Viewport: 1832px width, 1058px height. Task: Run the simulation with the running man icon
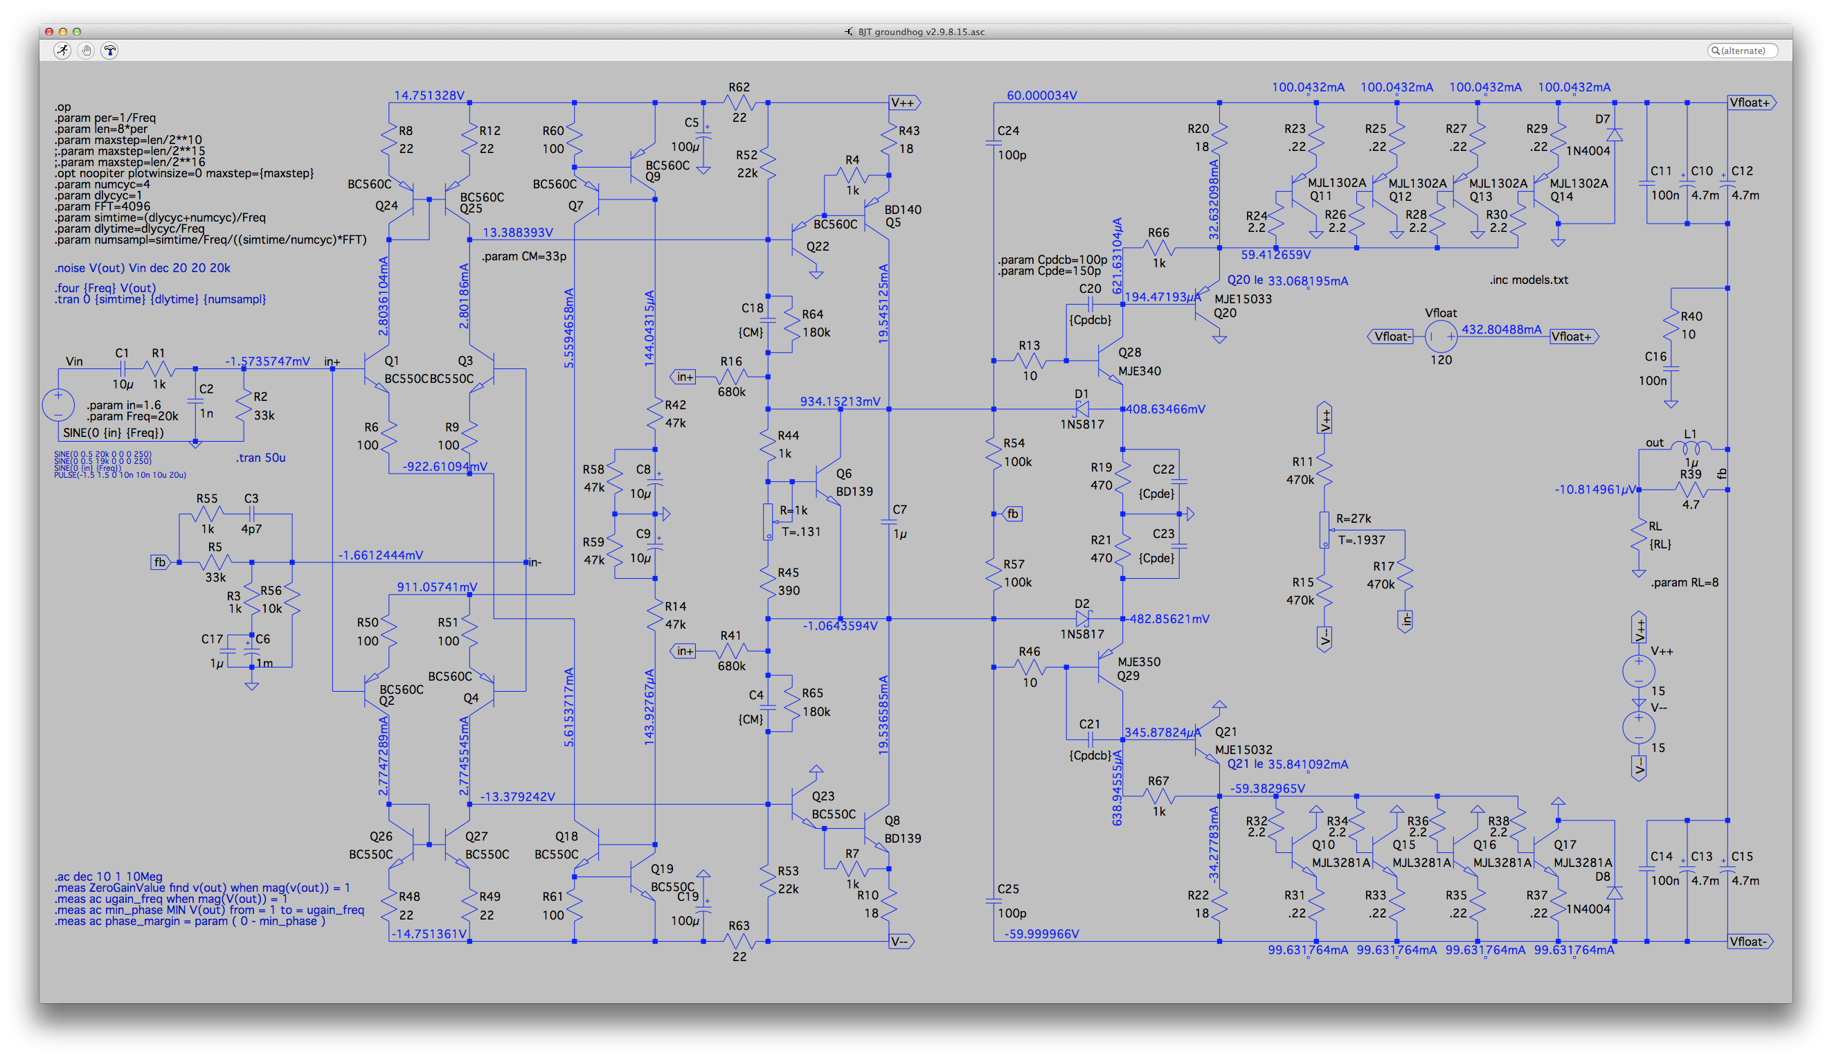pos(62,50)
